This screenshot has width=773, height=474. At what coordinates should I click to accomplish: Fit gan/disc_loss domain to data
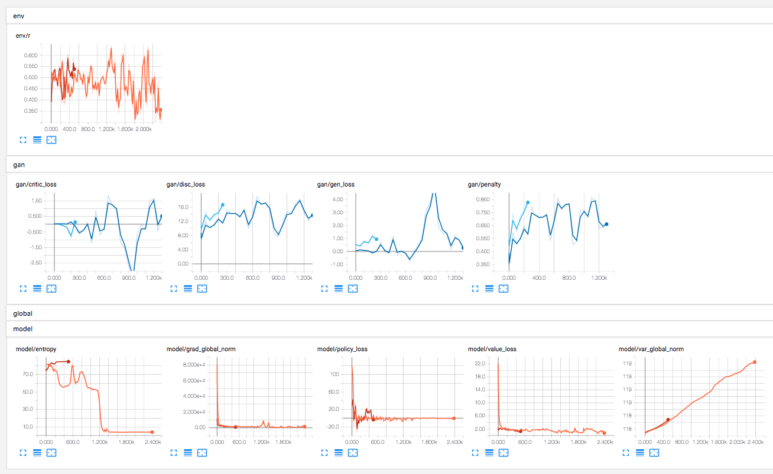pyautogui.click(x=202, y=289)
